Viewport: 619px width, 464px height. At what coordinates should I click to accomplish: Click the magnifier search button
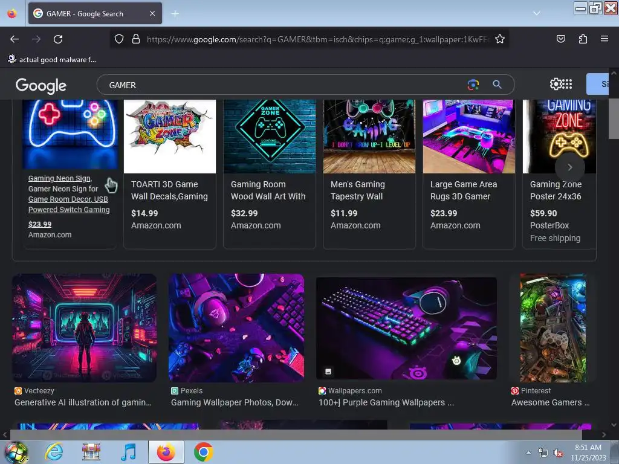[x=497, y=85]
